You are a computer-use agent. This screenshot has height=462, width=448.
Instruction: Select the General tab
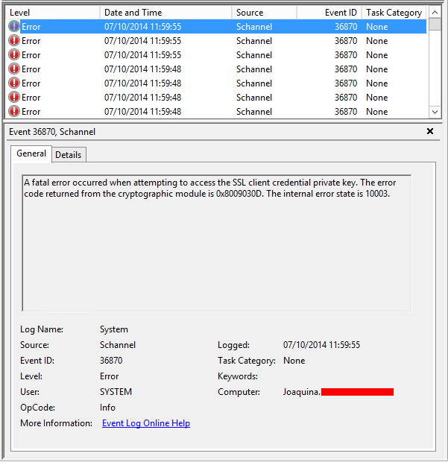31,154
